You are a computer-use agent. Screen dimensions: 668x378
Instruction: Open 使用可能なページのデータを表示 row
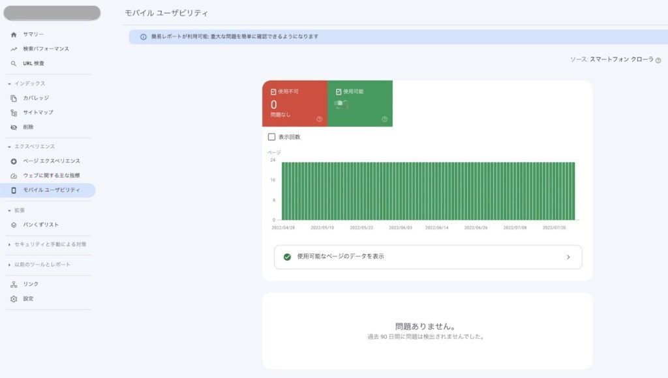427,257
